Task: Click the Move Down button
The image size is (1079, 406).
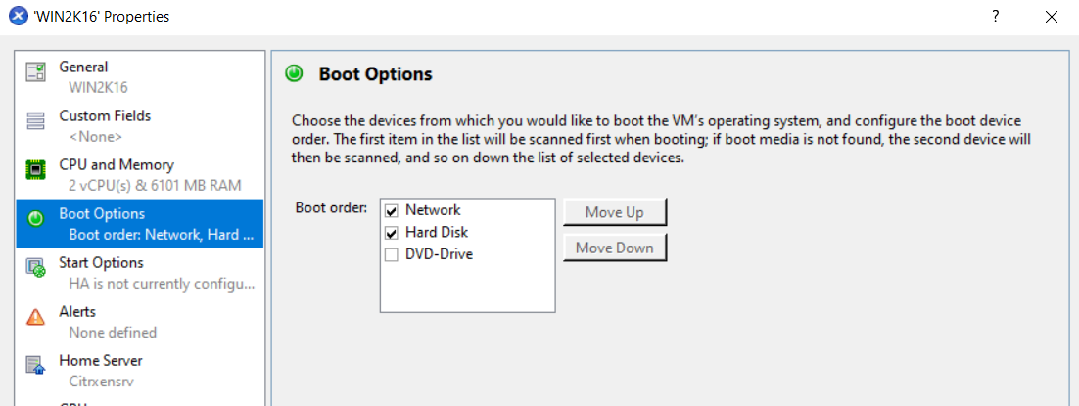Action: click(x=615, y=248)
